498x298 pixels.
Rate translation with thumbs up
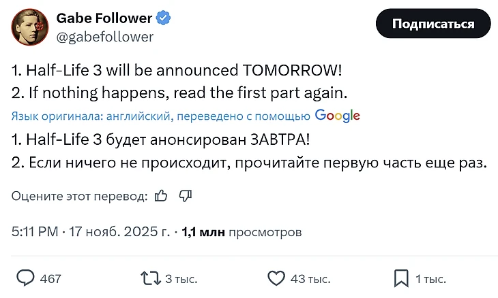tap(161, 196)
